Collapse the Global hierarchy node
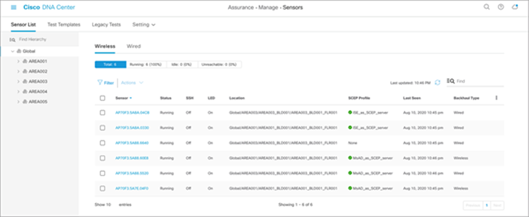529x217 pixels. pos(13,51)
